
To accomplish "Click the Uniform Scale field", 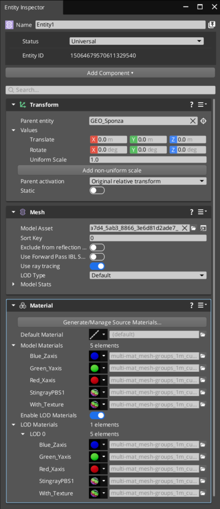I will tap(148, 160).
